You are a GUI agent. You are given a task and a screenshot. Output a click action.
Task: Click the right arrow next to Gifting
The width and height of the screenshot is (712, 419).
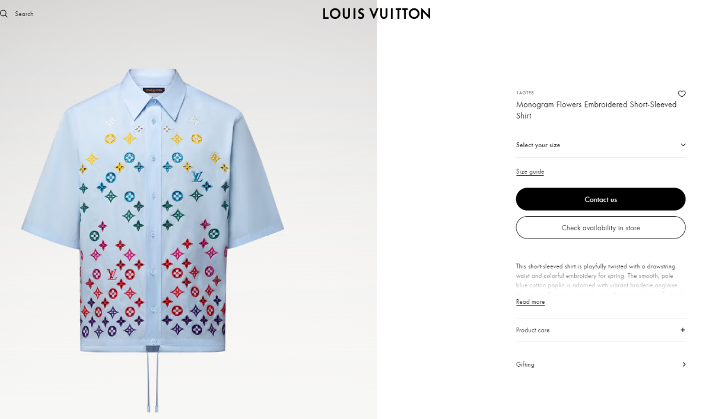click(684, 364)
